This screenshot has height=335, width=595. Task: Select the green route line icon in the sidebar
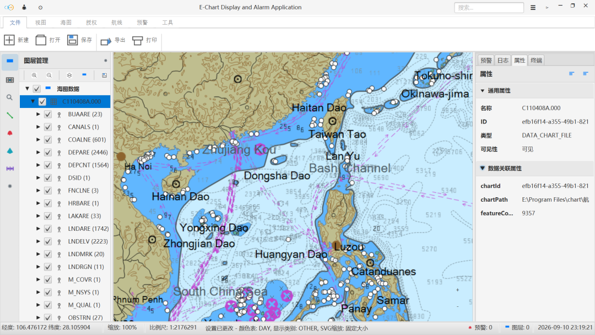point(10,115)
